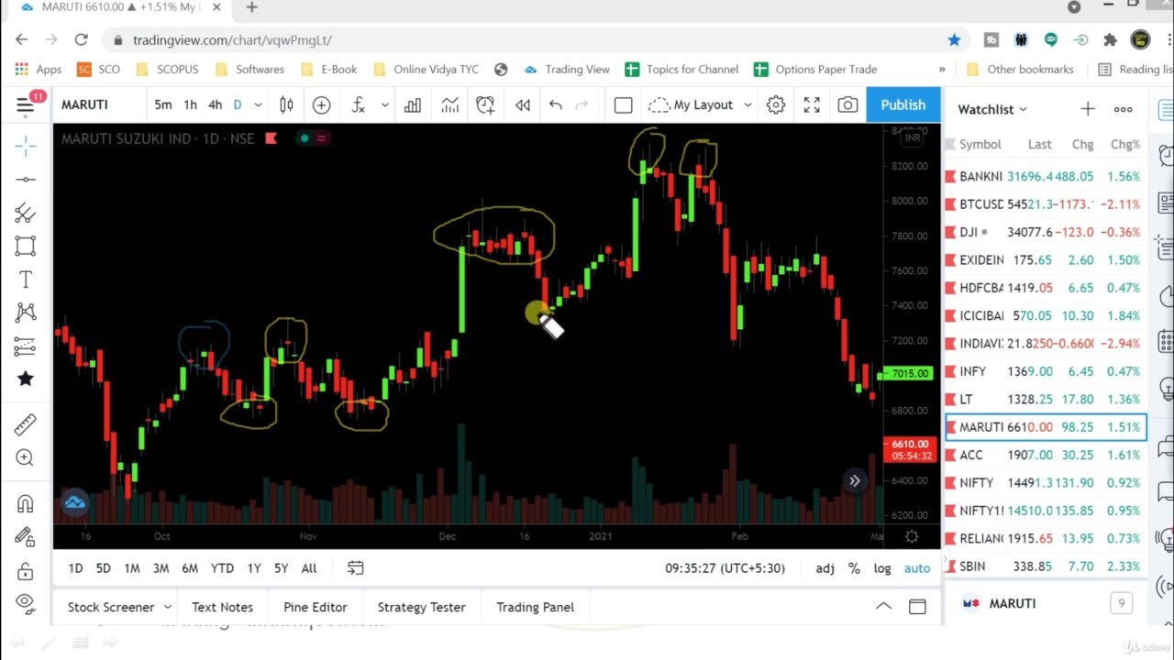Add a symbol to the Watchlist
The height and width of the screenshot is (660, 1174).
click(1088, 109)
